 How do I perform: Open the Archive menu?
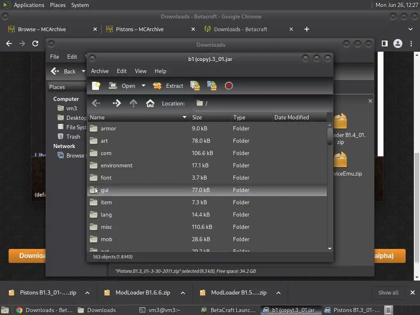[x=100, y=71]
